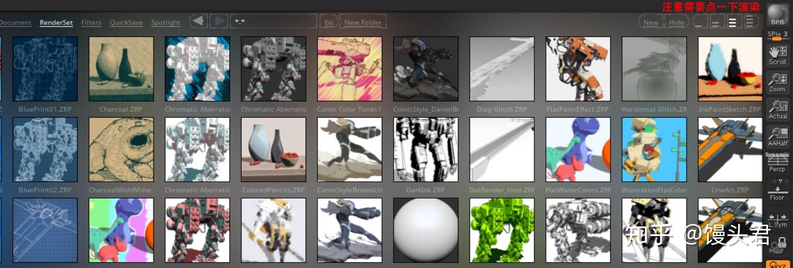Open the Spotlight tab
The width and height of the screenshot is (793, 268).
[x=166, y=23]
